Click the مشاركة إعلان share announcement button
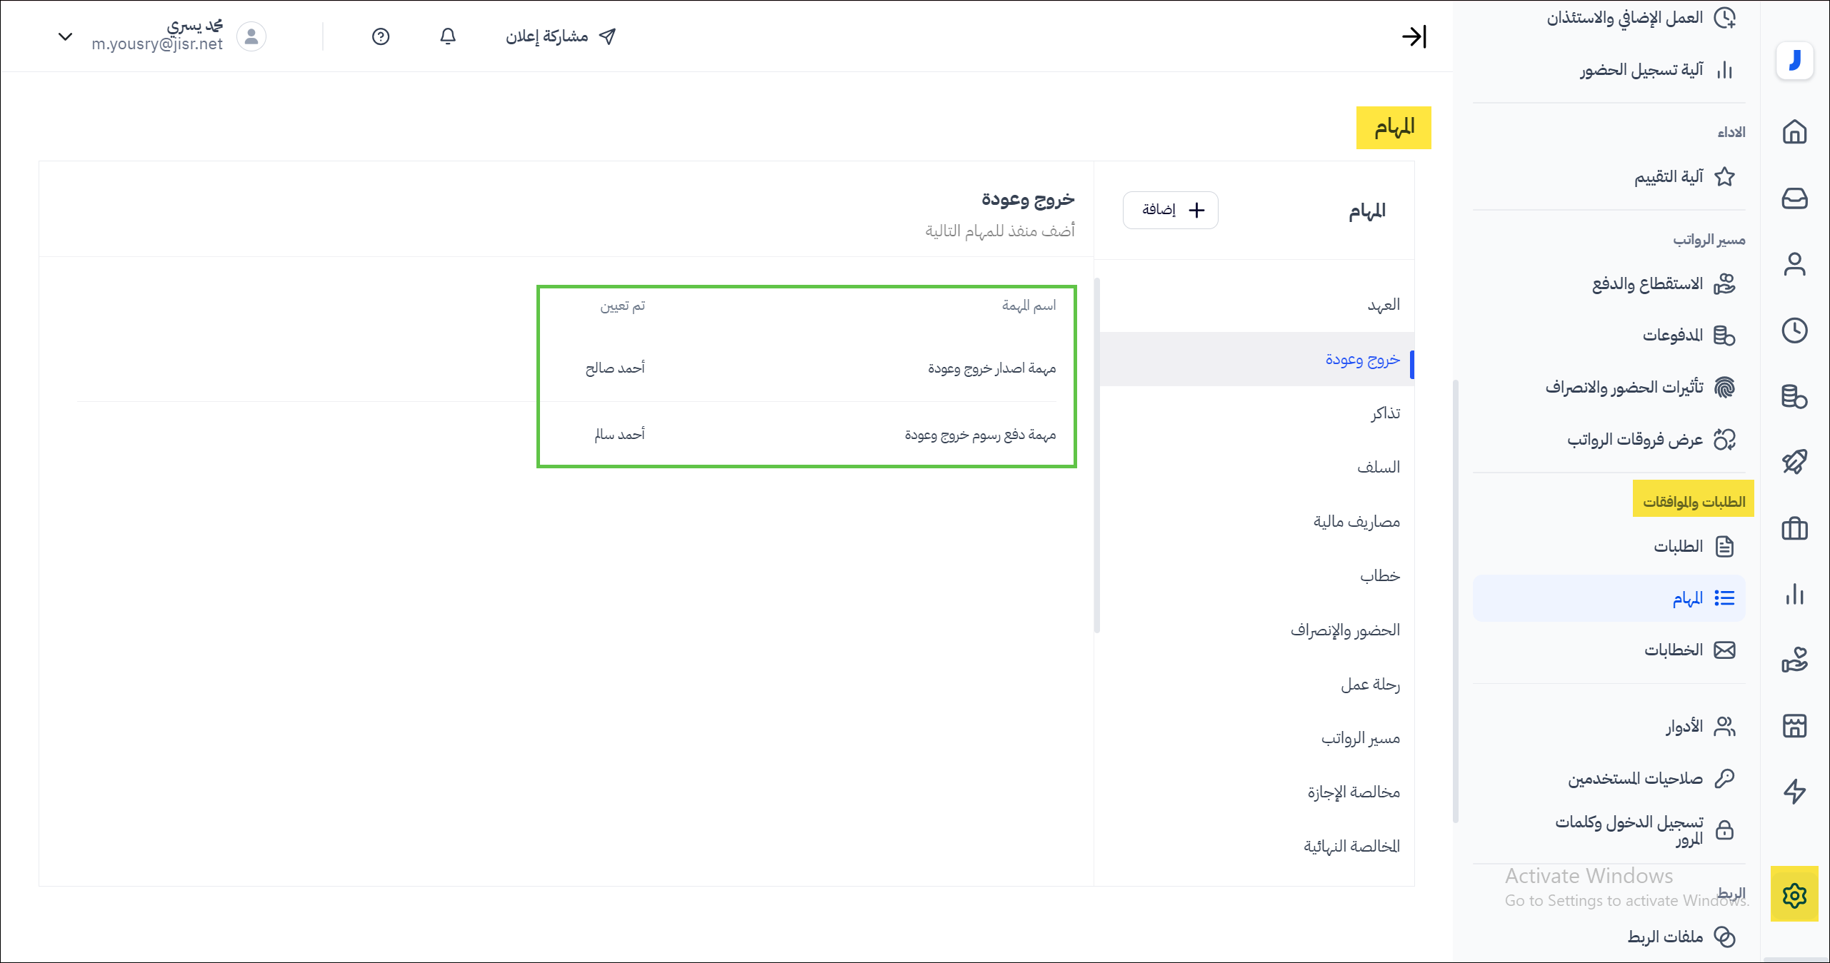The height and width of the screenshot is (963, 1830). click(x=561, y=36)
